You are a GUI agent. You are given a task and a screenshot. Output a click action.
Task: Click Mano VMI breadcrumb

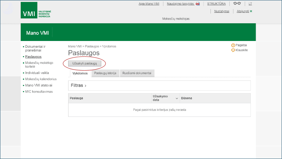click(75, 46)
